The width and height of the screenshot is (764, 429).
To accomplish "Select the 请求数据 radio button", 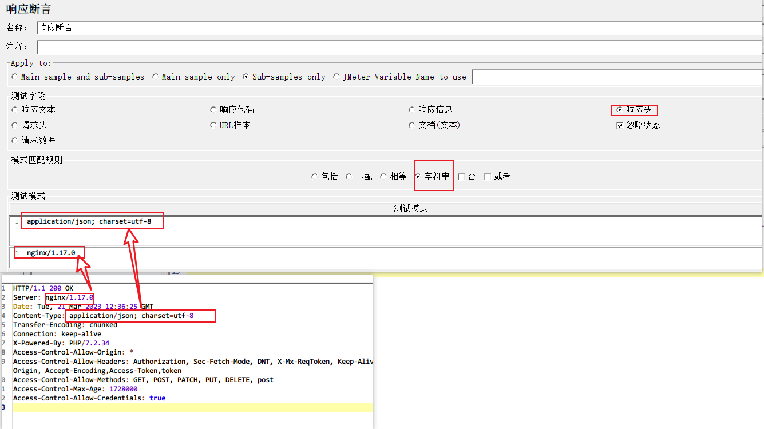I will [x=15, y=140].
